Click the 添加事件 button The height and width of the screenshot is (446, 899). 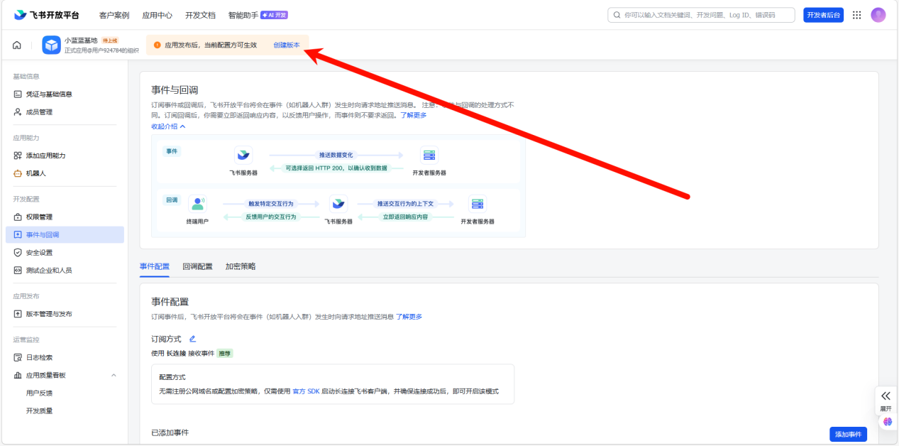coord(848,434)
